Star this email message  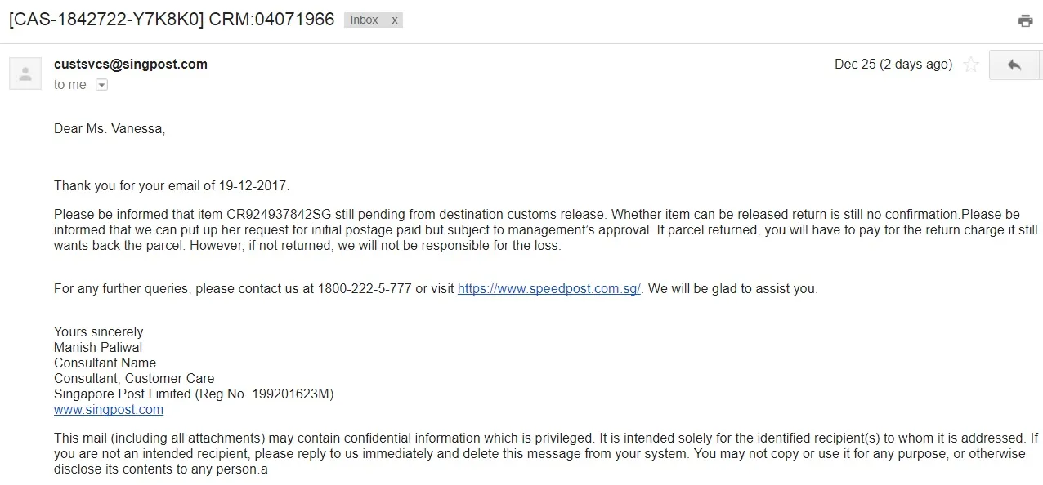click(971, 65)
